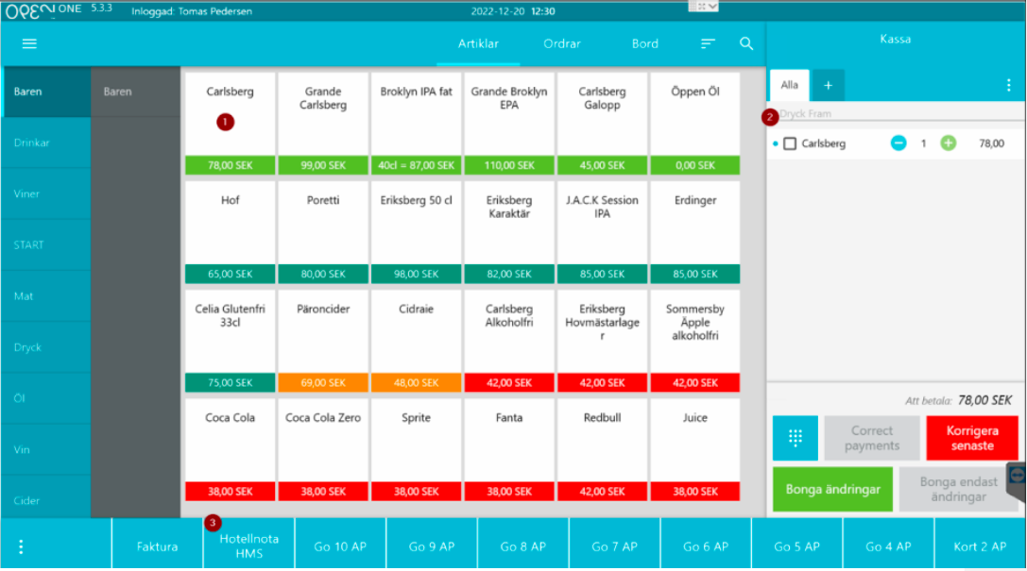Add Carlsberg Alkoholfri article
Viewport: 1027px width, 571px height.
coord(509,341)
